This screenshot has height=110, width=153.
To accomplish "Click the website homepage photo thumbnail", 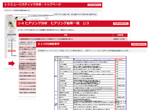I will 12,22.
